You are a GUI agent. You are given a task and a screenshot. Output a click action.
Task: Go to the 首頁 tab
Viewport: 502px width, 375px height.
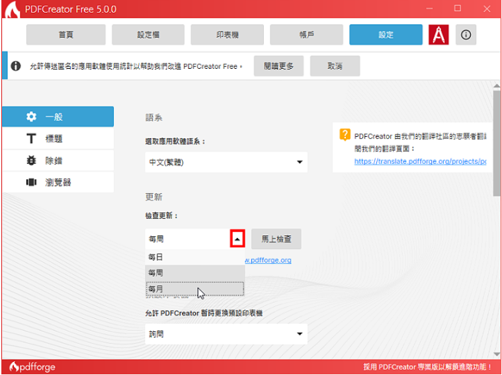point(66,34)
